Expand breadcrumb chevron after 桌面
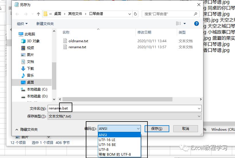The height and width of the screenshot is (158, 235). 65,14
